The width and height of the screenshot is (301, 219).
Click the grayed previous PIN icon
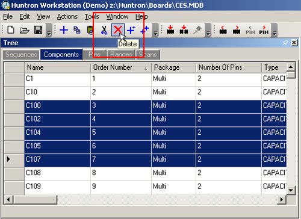[x=250, y=30]
